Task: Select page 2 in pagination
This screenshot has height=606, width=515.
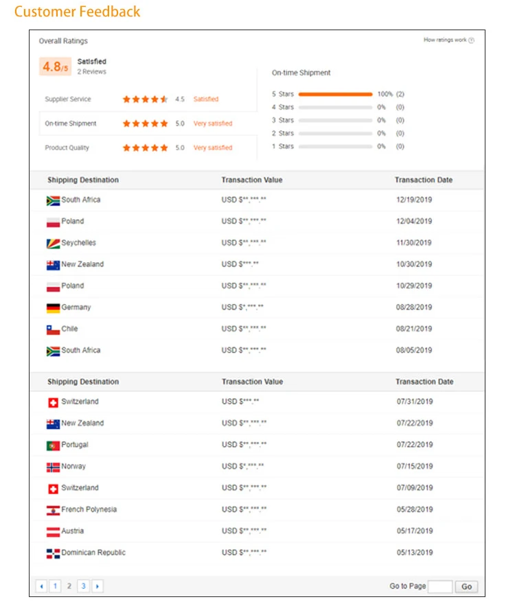Action: pos(69,586)
